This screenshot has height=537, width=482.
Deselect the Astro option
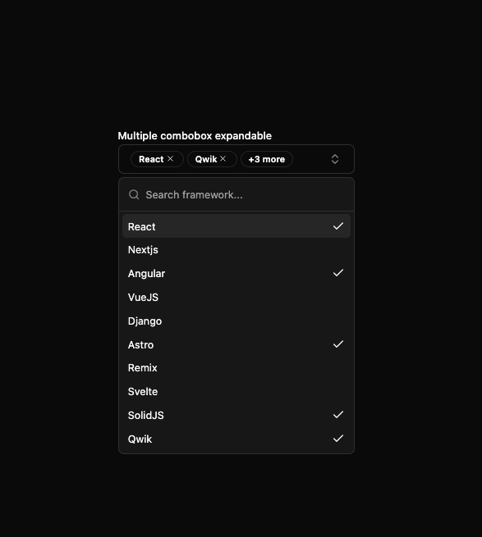click(236, 344)
